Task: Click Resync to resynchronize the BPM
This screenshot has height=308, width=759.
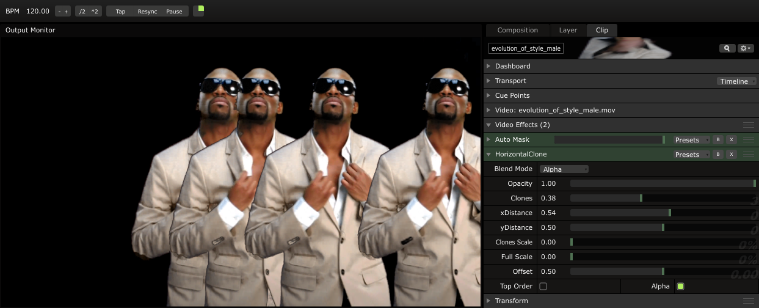Action: click(x=147, y=11)
